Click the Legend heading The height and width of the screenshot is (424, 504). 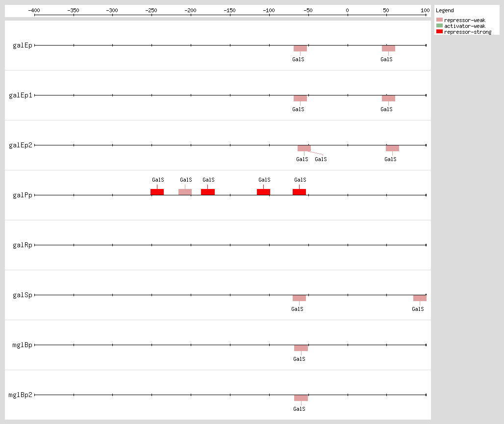click(x=445, y=10)
